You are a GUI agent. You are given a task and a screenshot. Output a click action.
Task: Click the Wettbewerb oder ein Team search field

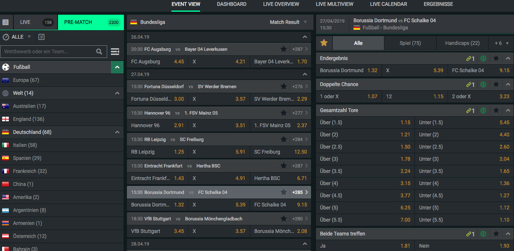47,52
